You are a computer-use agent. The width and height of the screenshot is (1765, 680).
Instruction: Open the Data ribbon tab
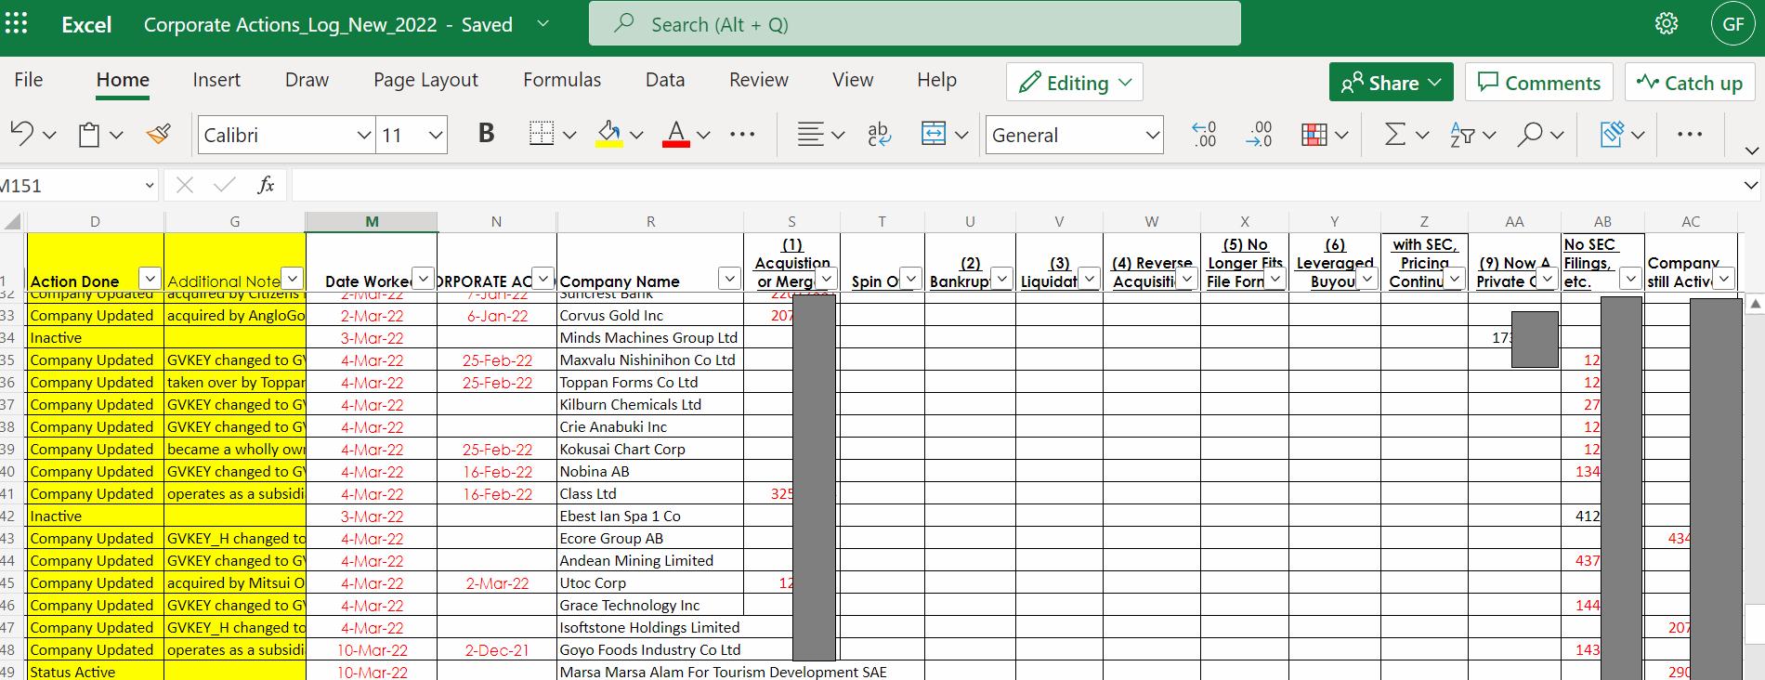click(665, 80)
